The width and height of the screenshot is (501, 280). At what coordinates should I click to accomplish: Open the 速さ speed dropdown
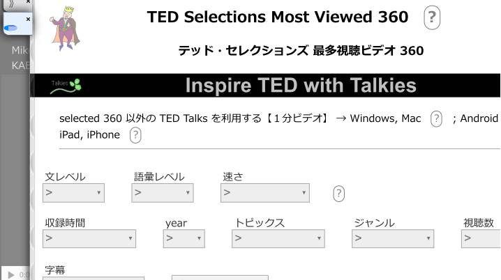[265, 193]
